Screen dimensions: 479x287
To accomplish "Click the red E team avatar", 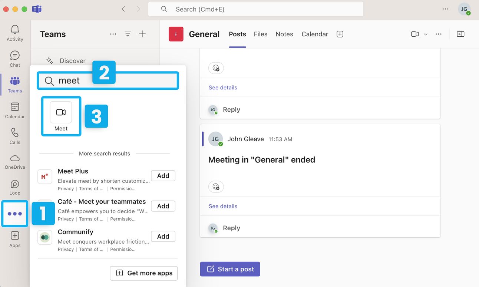I will pos(176,34).
